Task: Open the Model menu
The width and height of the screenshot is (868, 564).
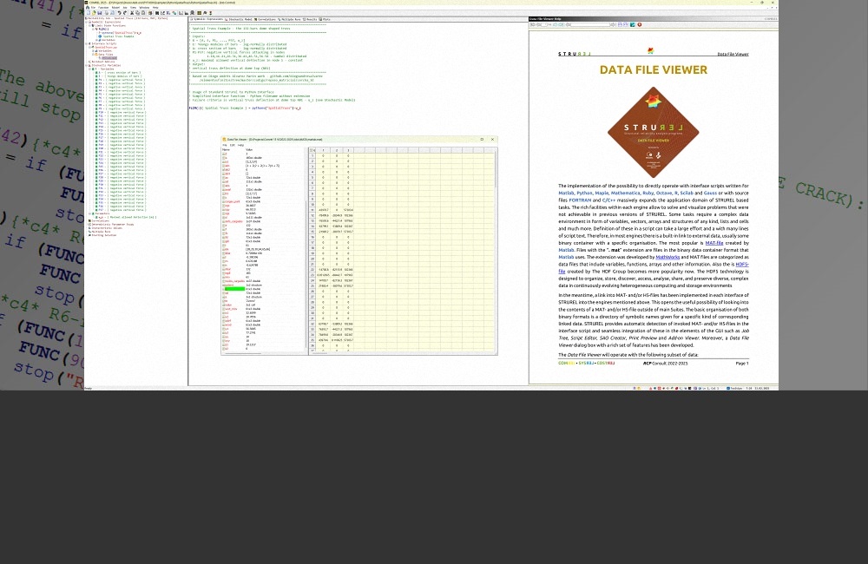Action: [x=115, y=7]
